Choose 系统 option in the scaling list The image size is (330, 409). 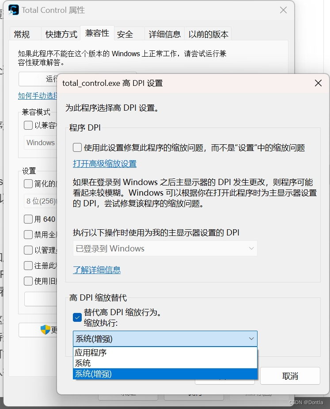point(165,363)
